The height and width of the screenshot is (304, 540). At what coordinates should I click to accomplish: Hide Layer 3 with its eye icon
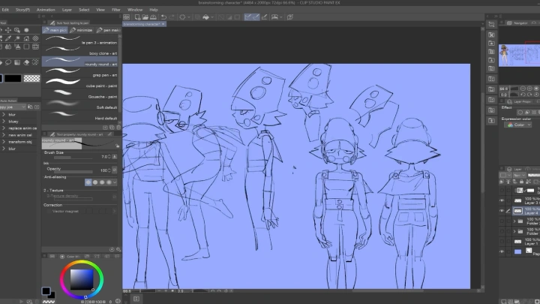(x=502, y=200)
